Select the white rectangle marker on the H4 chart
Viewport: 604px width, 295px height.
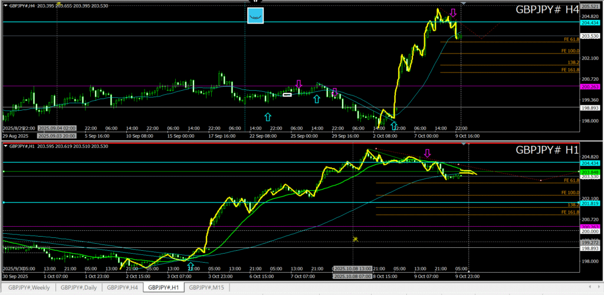pos(287,94)
